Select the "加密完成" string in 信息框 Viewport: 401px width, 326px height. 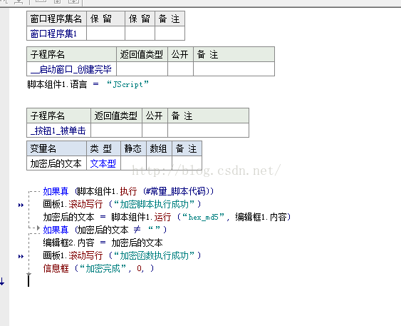click(103, 268)
